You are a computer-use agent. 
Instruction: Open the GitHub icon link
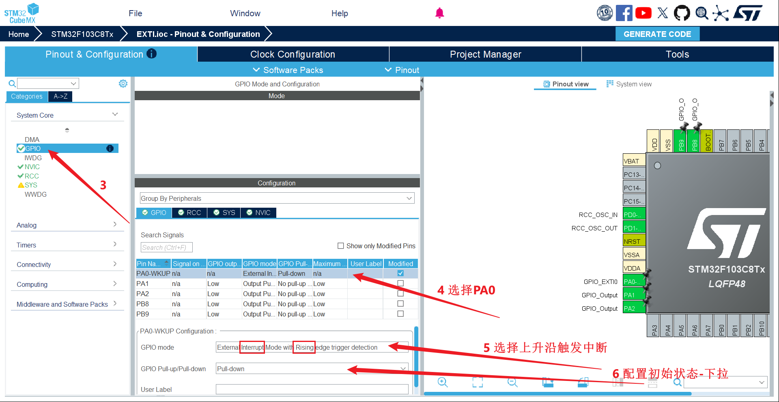click(682, 13)
